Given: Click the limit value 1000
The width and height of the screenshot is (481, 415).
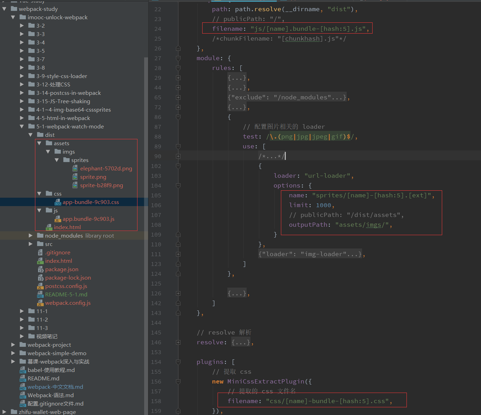Looking at the screenshot, I should click(324, 205).
